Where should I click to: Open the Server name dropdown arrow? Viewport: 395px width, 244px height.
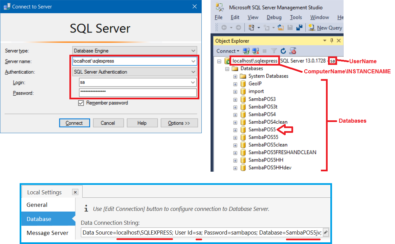tap(193, 61)
